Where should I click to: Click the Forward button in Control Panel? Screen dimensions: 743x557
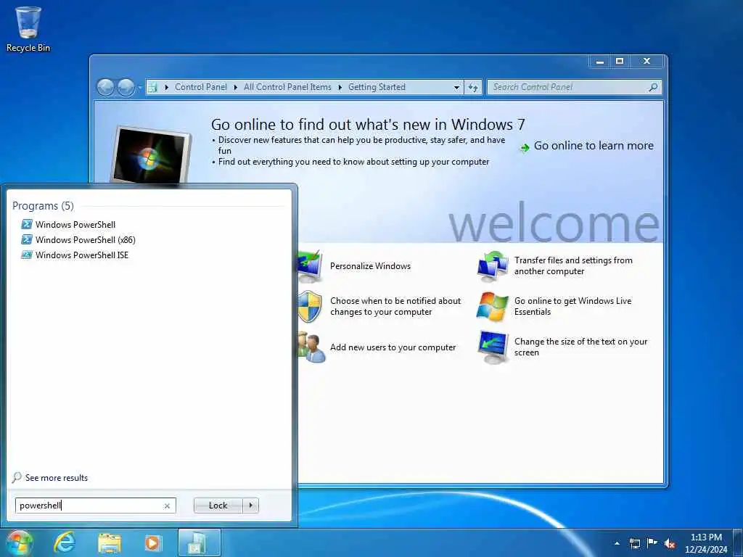click(126, 87)
